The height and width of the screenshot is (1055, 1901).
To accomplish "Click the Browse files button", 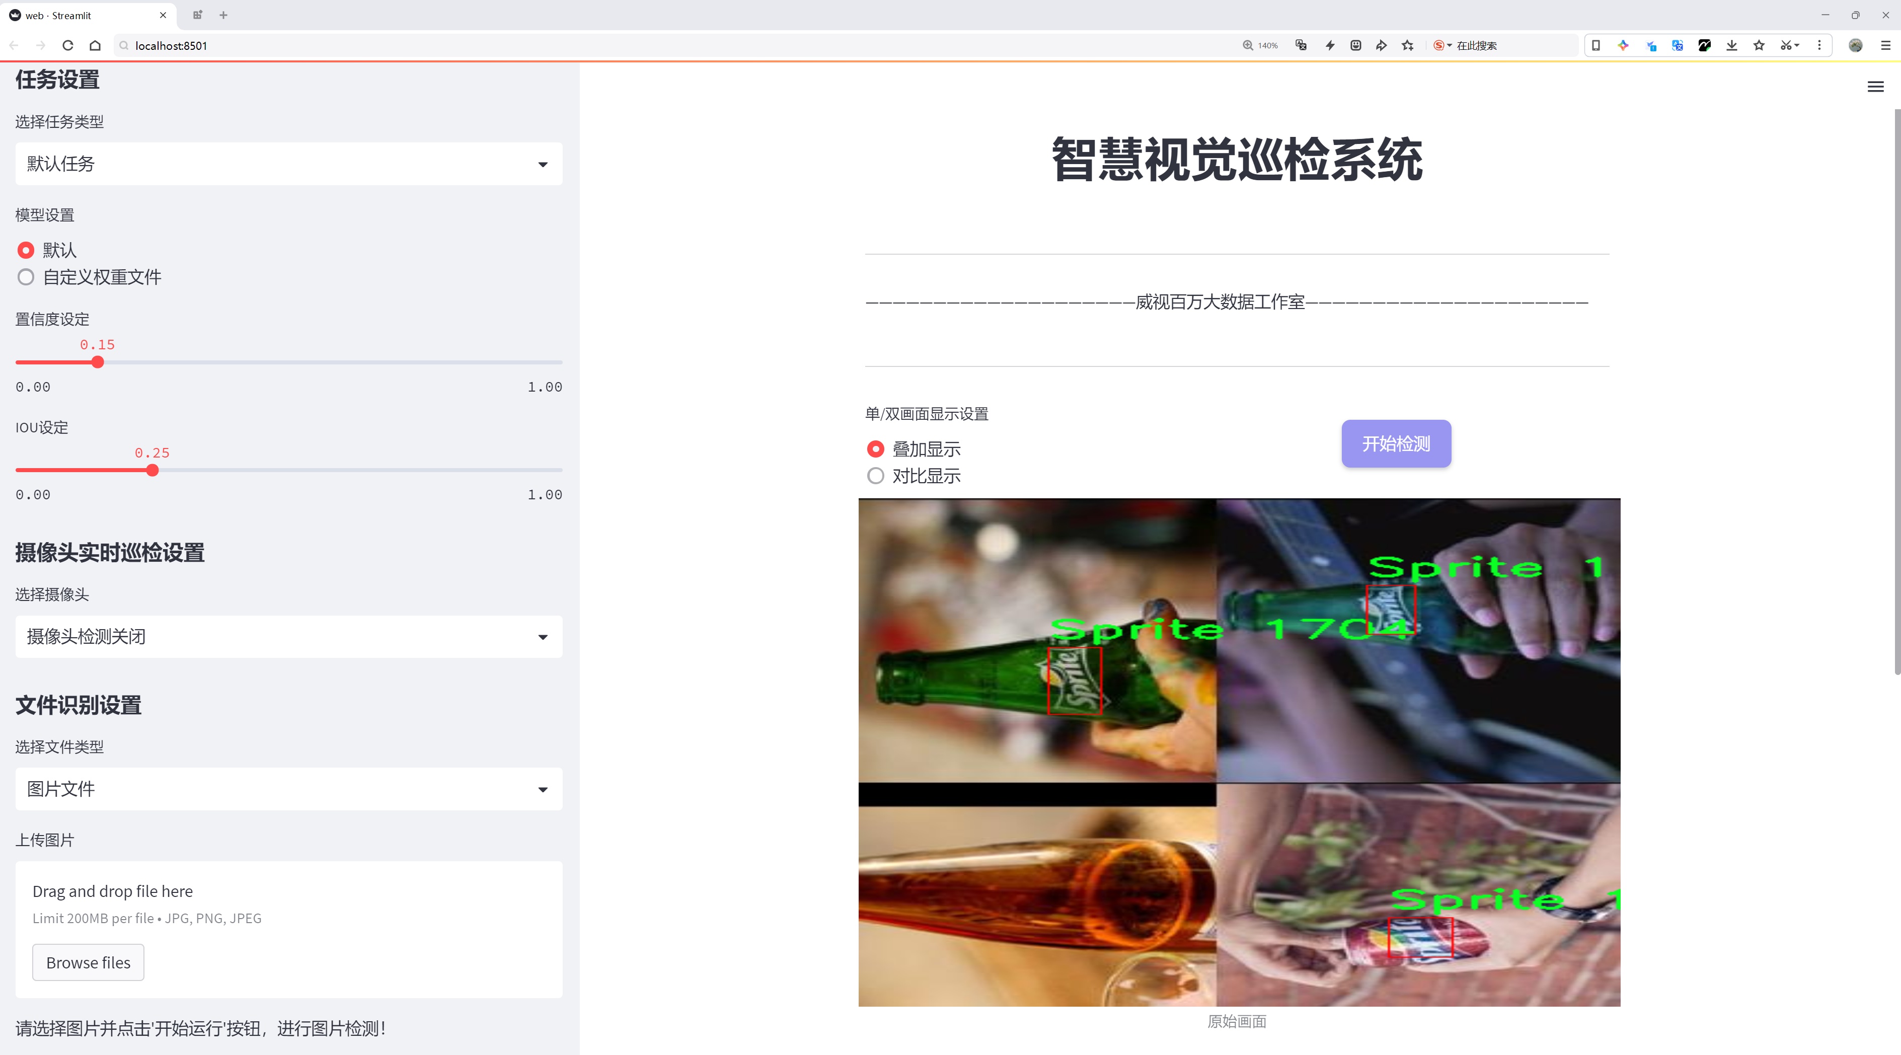I will (x=88, y=962).
